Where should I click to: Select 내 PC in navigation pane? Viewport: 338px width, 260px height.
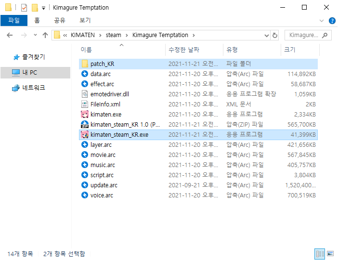[x=30, y=72]
